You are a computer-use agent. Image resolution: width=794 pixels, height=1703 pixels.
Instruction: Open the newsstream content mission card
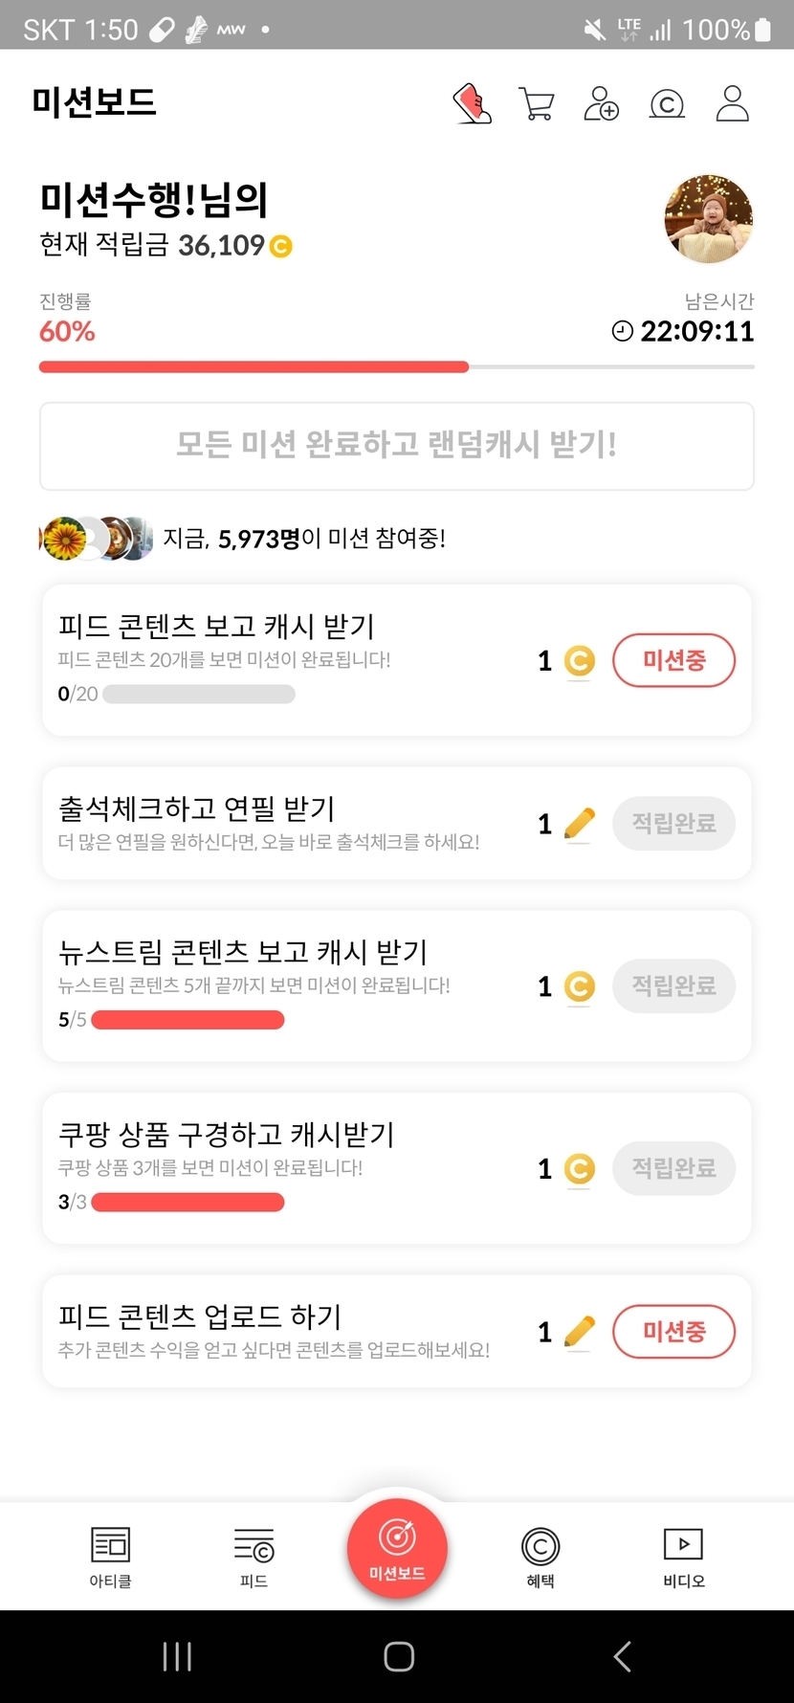(287, 985)
